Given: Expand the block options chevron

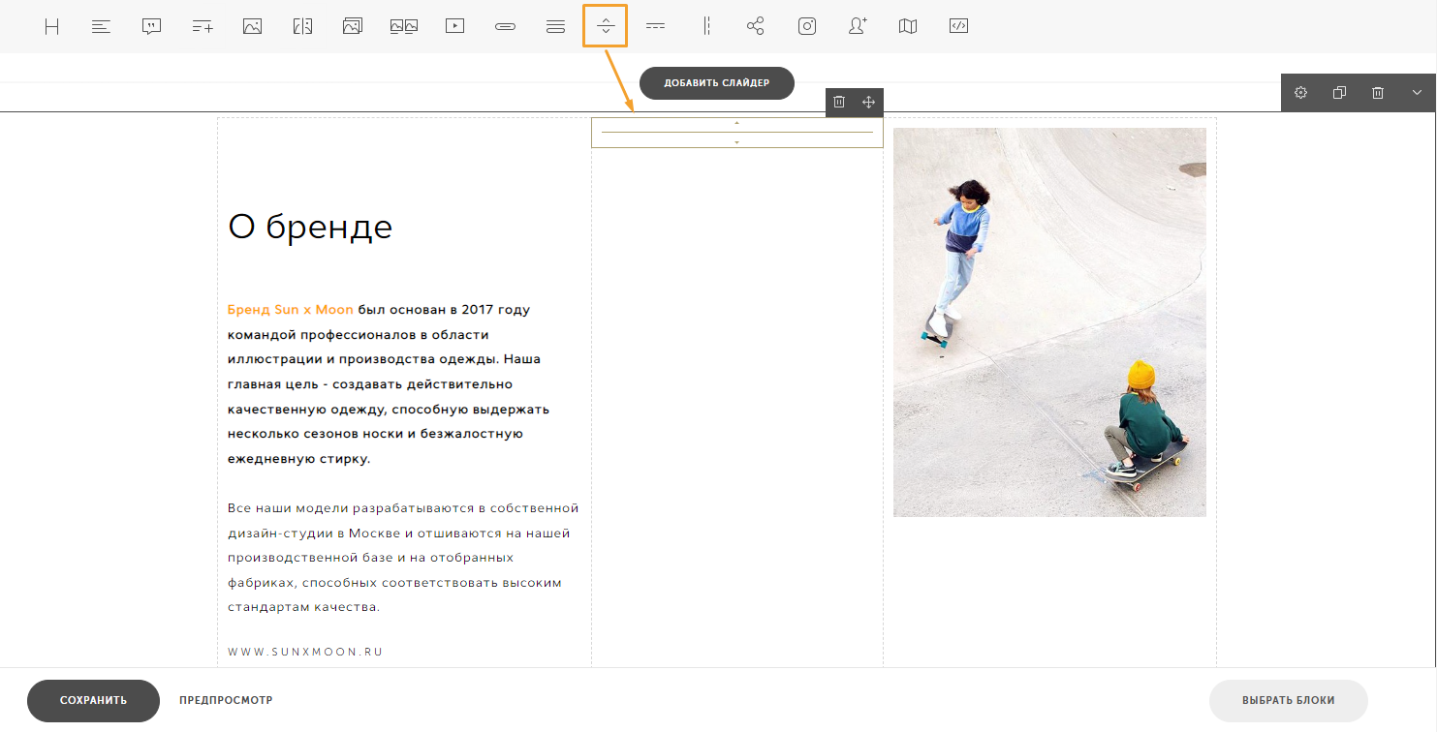Looking at the screenshot, I should click(x=1417, y=93).
